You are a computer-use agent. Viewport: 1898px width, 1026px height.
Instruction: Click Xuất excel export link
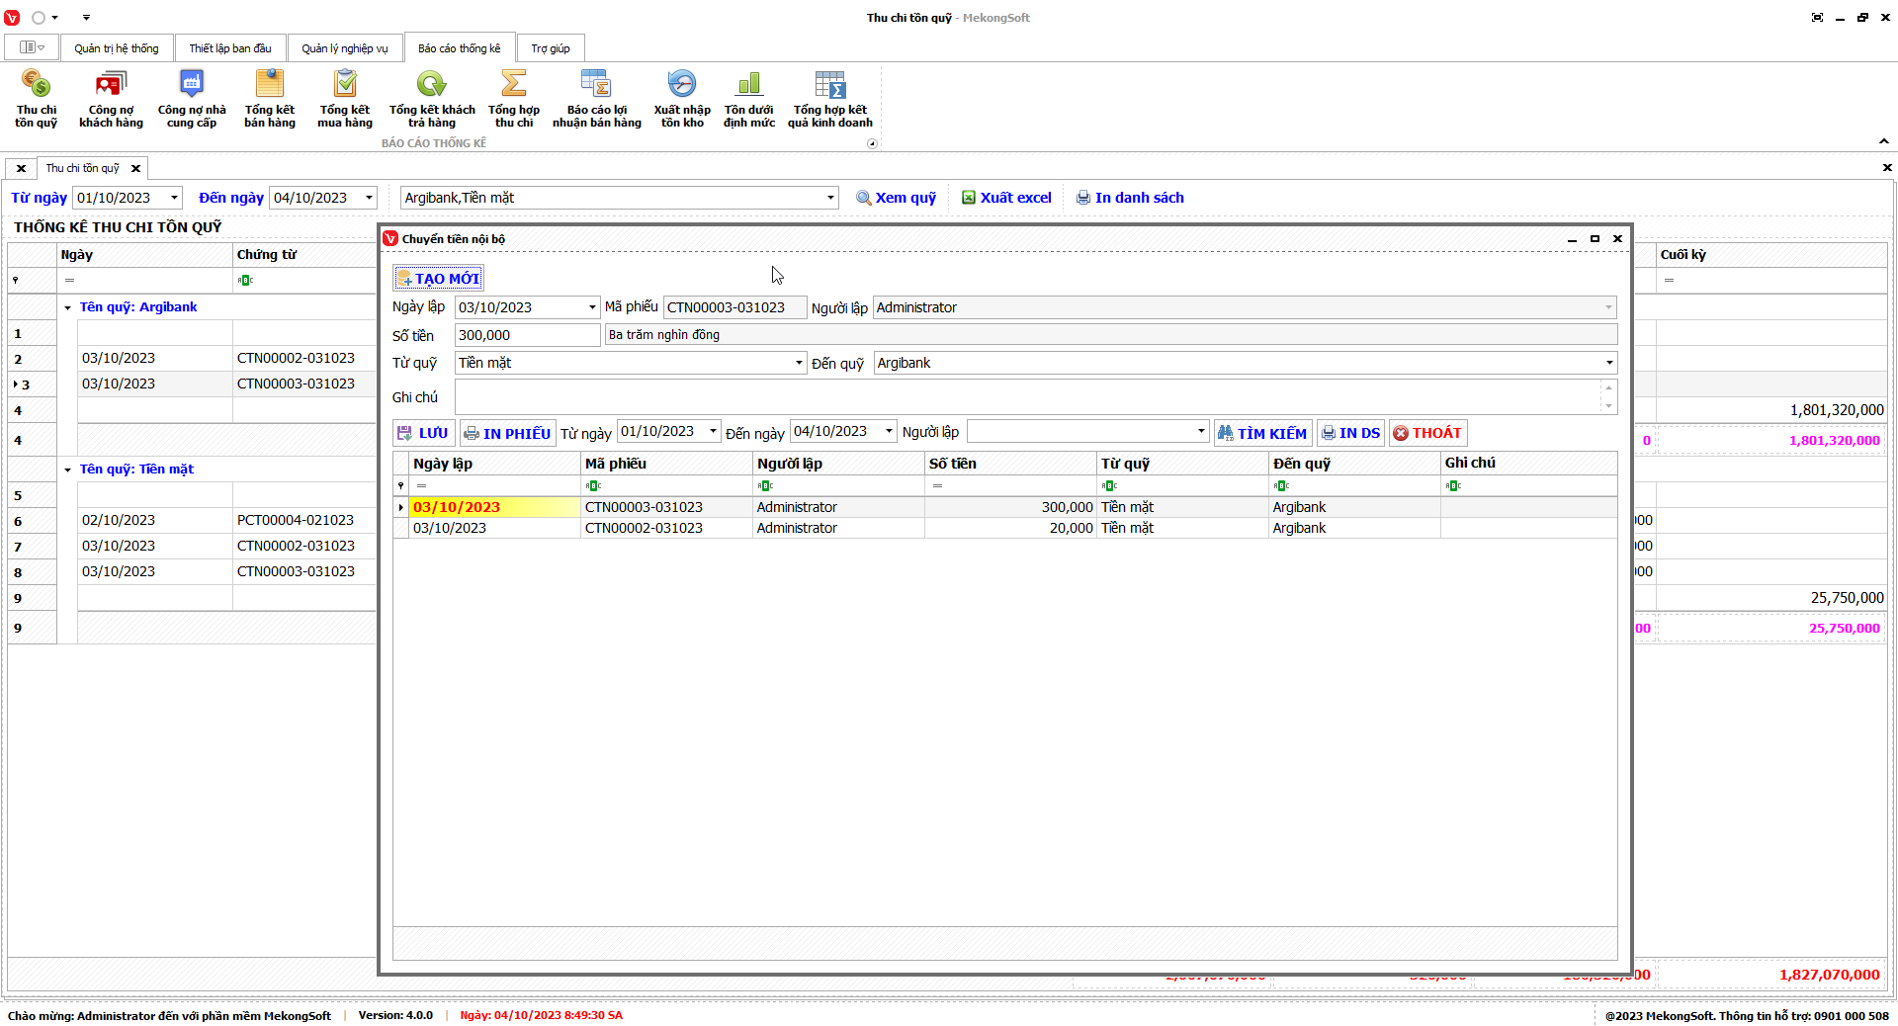pos(1006,198)
